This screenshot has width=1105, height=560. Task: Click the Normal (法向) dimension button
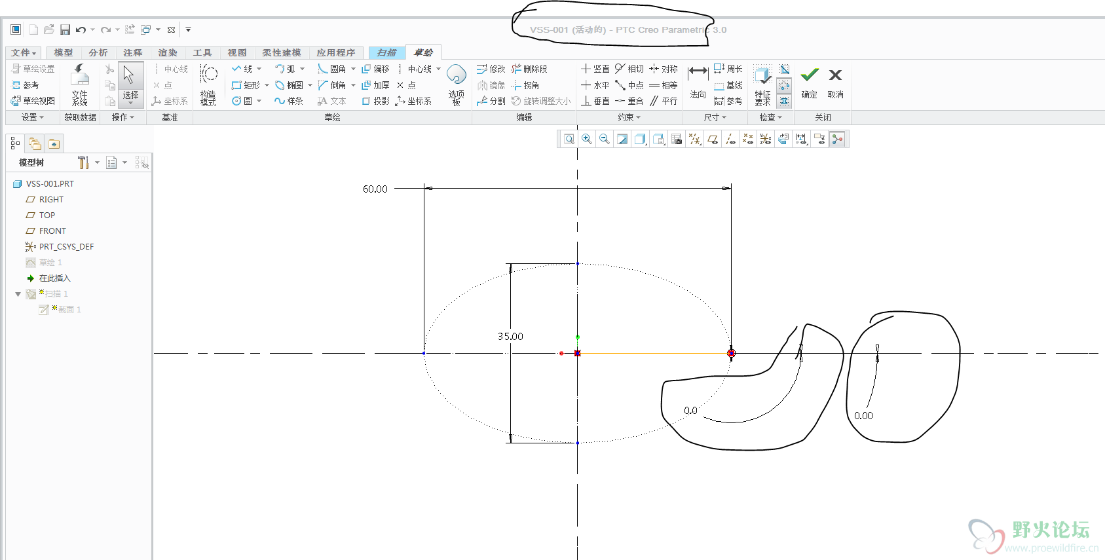coord(698,83)
